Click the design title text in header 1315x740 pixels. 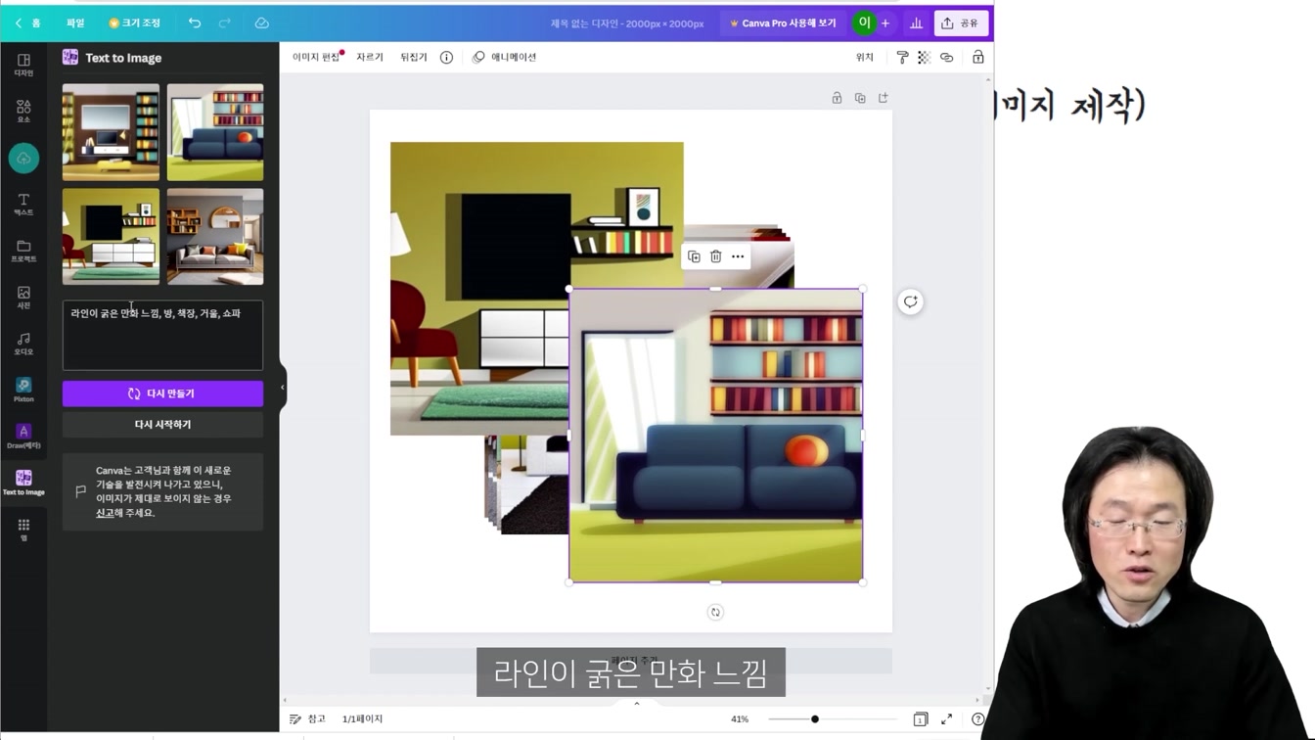coord(627,23)
